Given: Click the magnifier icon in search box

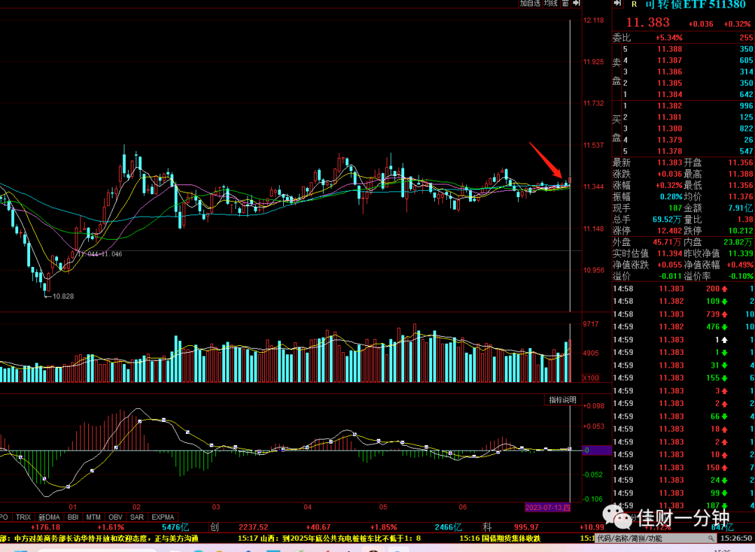Looking at the screenshot, I should click(x=711, y=539).
